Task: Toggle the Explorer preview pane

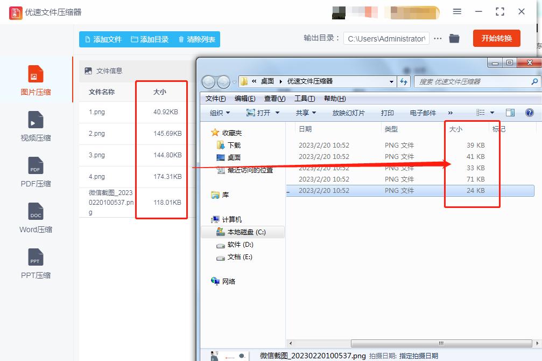Action: click(x=510, y=113)
